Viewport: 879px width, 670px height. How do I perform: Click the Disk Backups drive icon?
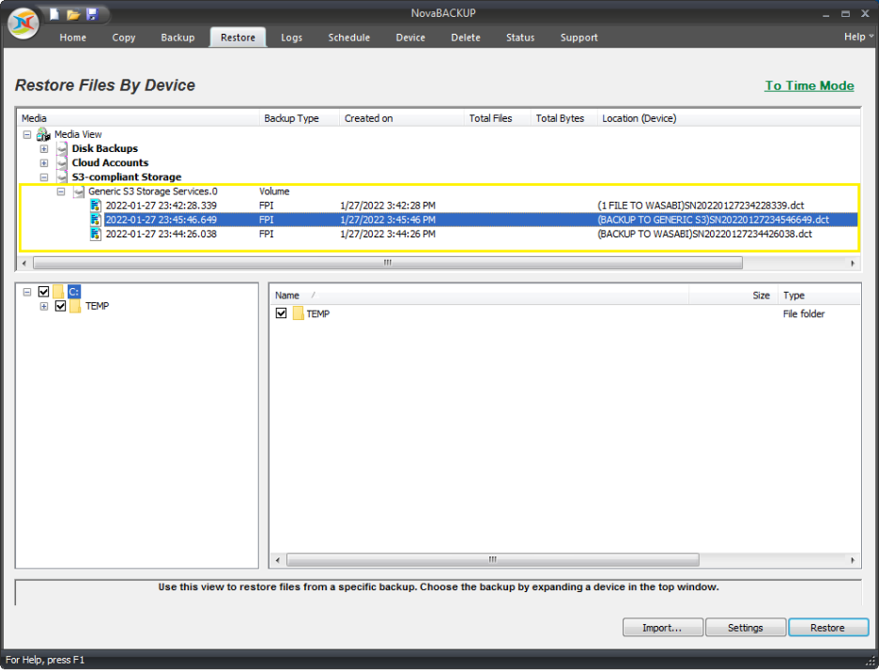coord(62,148)
